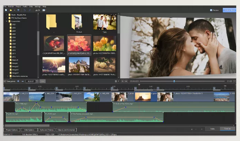Image resolution: width=240 pixels, height=141 pixels.
Task: Click the time point value input field
Action: click(31, 81)
